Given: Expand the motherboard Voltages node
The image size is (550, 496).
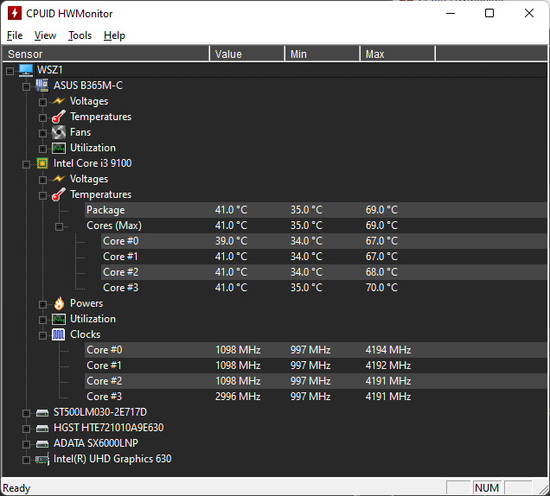Looking at the screenshot, I should tap(42, 102).
